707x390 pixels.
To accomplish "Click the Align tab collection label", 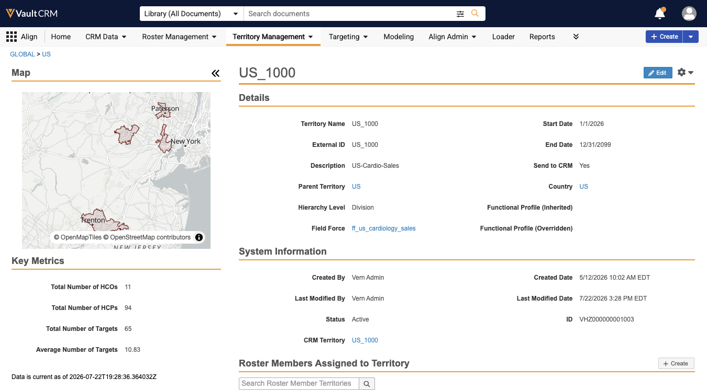I will [29, 37].
